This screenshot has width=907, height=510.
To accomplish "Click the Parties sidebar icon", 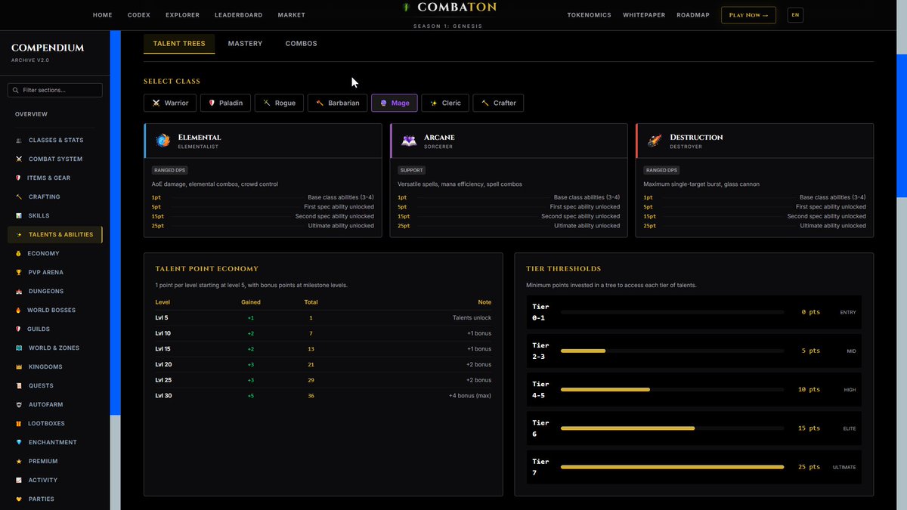I will (x=19, y=499).
